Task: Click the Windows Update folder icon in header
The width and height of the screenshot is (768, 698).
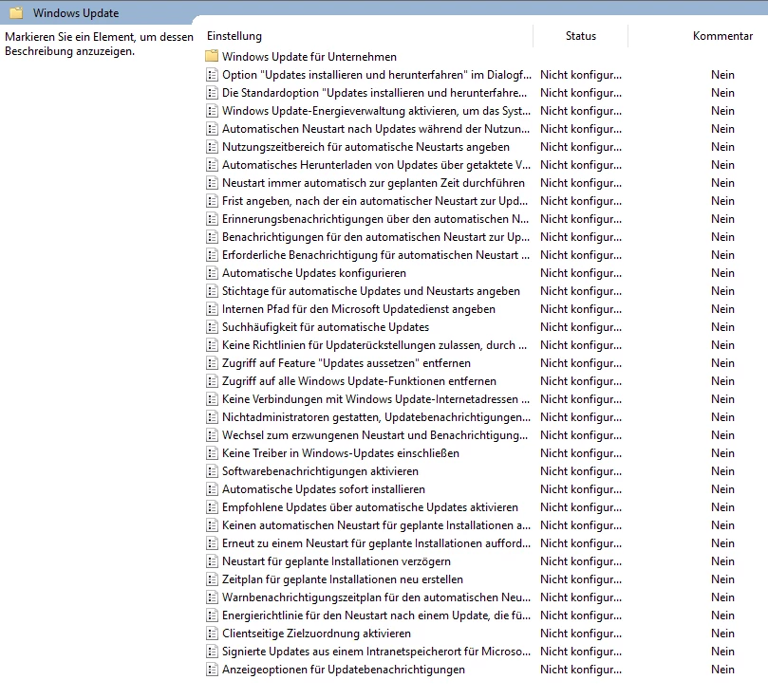Action: tap(16, 13)
